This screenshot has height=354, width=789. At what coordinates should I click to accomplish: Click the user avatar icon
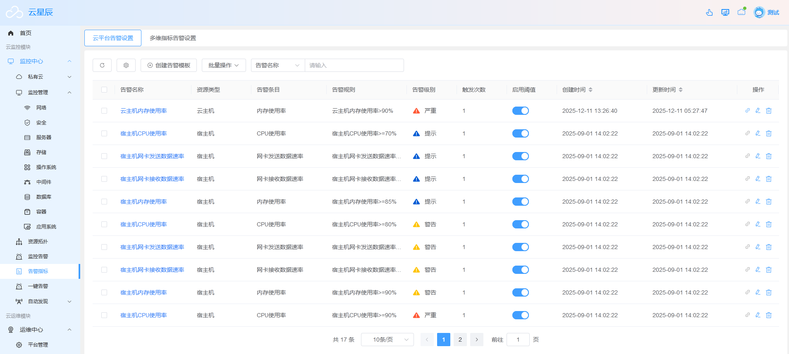759,12
